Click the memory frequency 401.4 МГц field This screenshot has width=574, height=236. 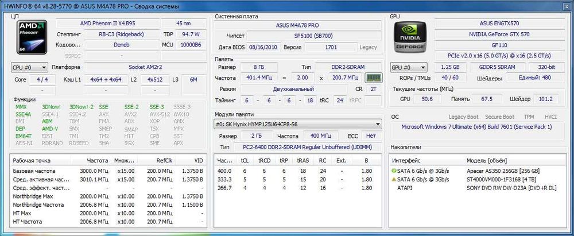click(259, 78)
